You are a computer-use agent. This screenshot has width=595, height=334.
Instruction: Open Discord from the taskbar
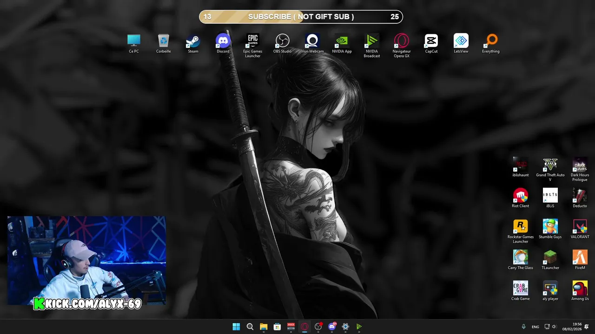pyautogui.click(x=332, y=327)
